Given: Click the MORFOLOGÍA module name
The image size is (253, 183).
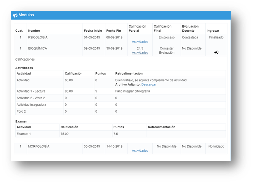Looking at the screenshot, I should pyautogui.click(x=39, y=146).
